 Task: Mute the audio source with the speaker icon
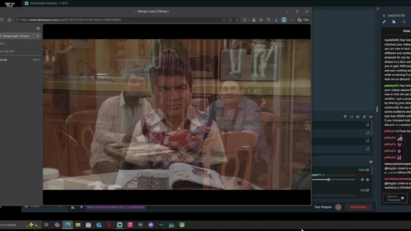(362, 180)
